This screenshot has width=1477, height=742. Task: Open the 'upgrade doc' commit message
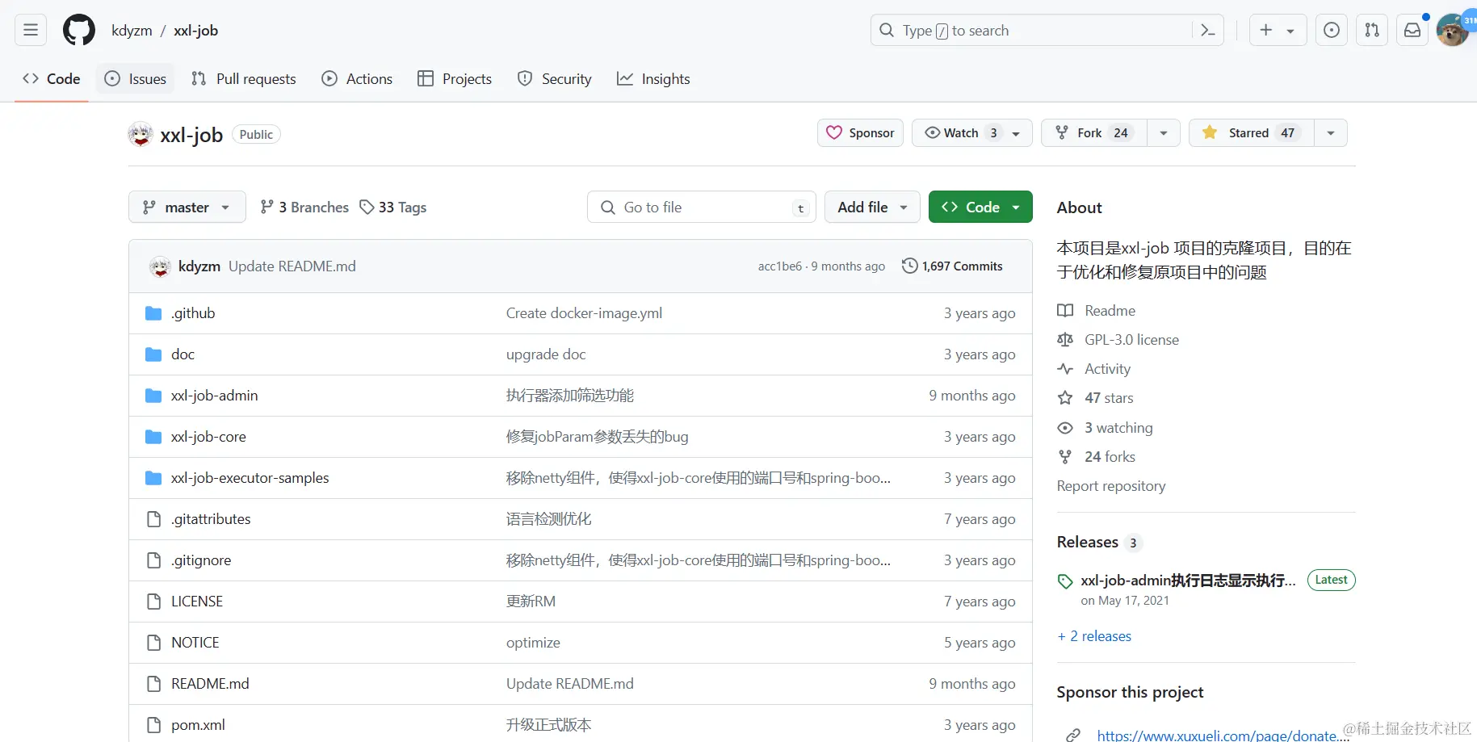[x=546, y=354]
